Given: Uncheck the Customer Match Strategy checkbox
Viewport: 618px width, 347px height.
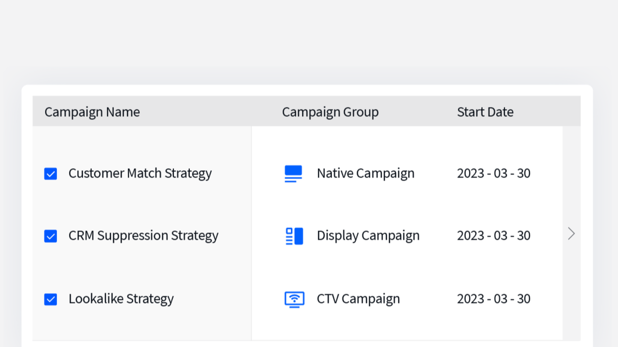Looking at the screenshot, I should tap(51, 174).
